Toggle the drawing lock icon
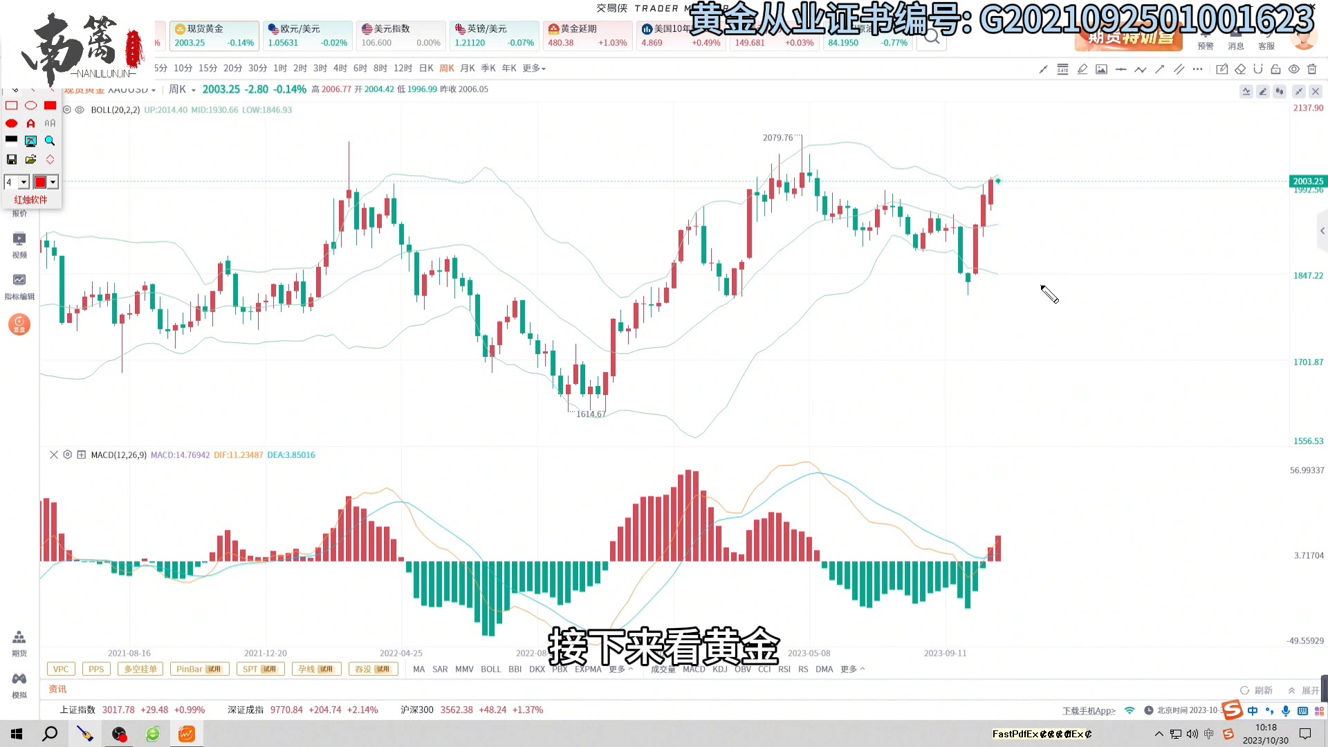The height and width of the screenshot is (747, 1328). 1276,69
